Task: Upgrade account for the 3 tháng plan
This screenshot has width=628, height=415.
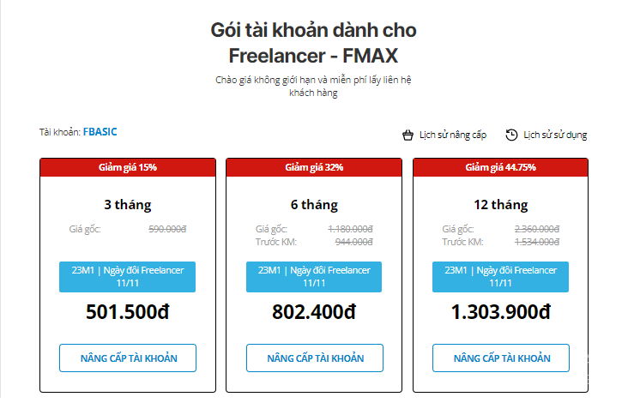Action: tap(128, 358)
